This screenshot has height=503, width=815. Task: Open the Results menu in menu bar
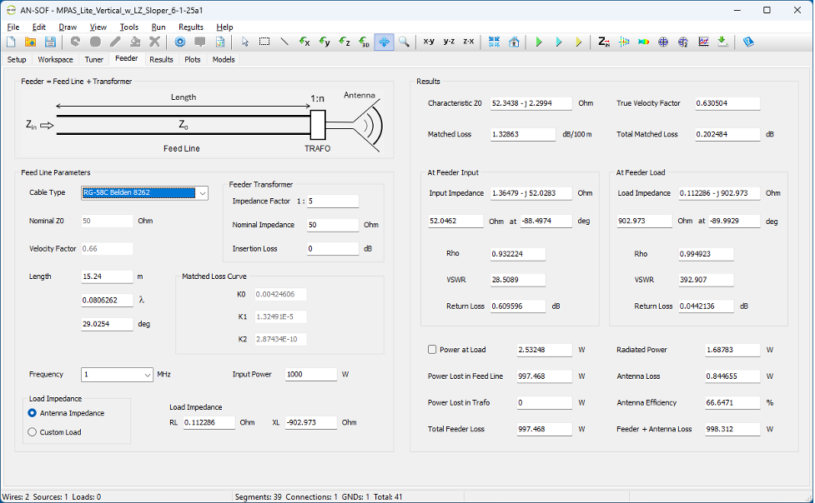coord(191,27)
